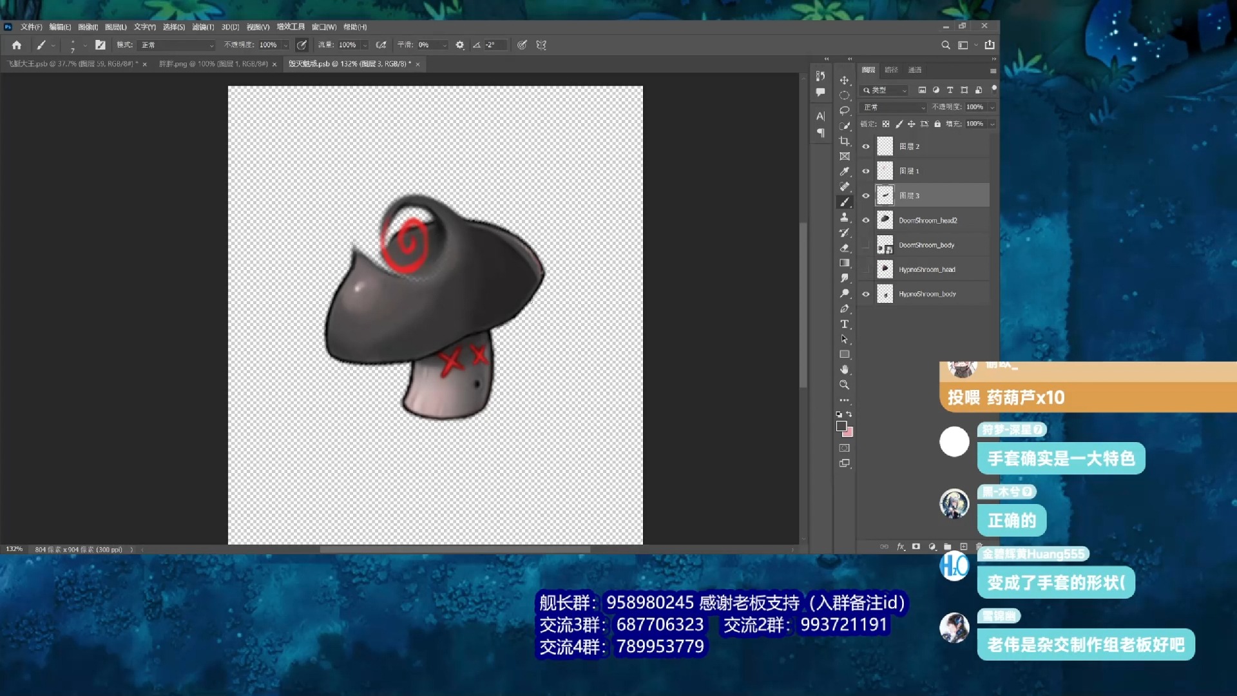
Task: Show the HypnoShroom_head layer
Action: point(866,269)
